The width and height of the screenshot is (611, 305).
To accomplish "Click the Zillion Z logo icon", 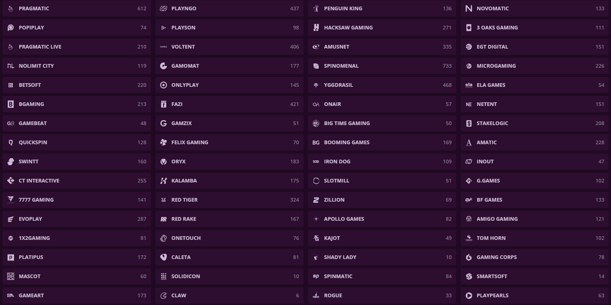I will pos(316,200).
